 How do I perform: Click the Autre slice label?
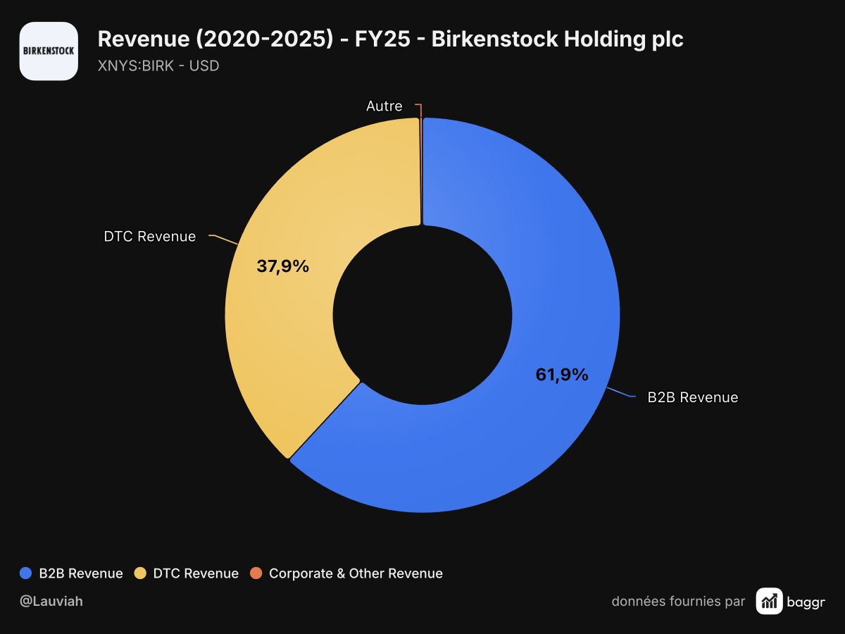pyautogui.click(x=384, y=106)
